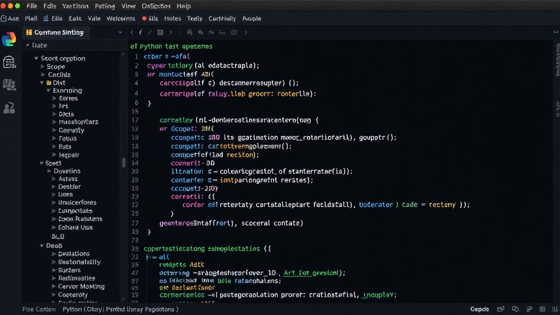Open the File menu
The width and height of the screenshot is (560, 315).
coord(32,6)
